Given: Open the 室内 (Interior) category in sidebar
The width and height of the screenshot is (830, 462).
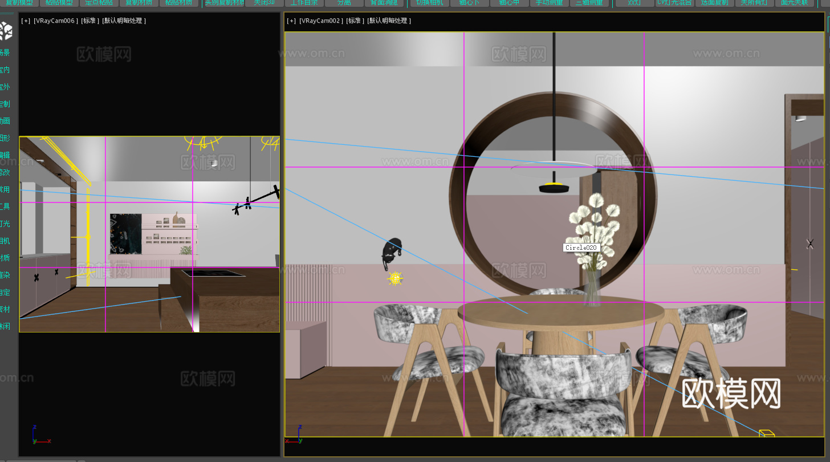Looking at the screenshot, I should [x=5, y=69].
